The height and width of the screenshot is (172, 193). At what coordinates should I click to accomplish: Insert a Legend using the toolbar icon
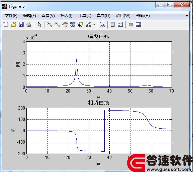(x=120, y=24)
